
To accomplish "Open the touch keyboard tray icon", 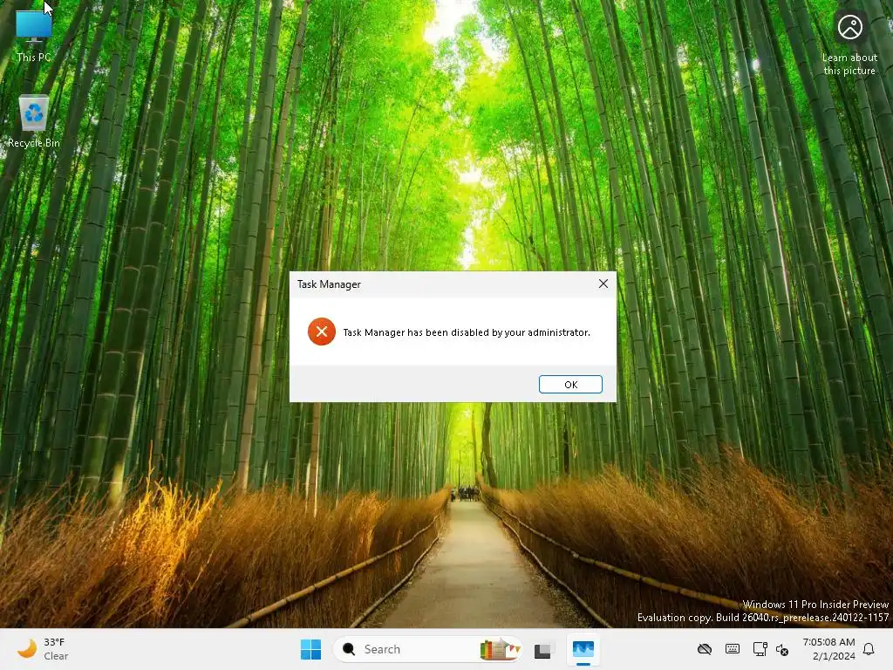I will (733, 649).
